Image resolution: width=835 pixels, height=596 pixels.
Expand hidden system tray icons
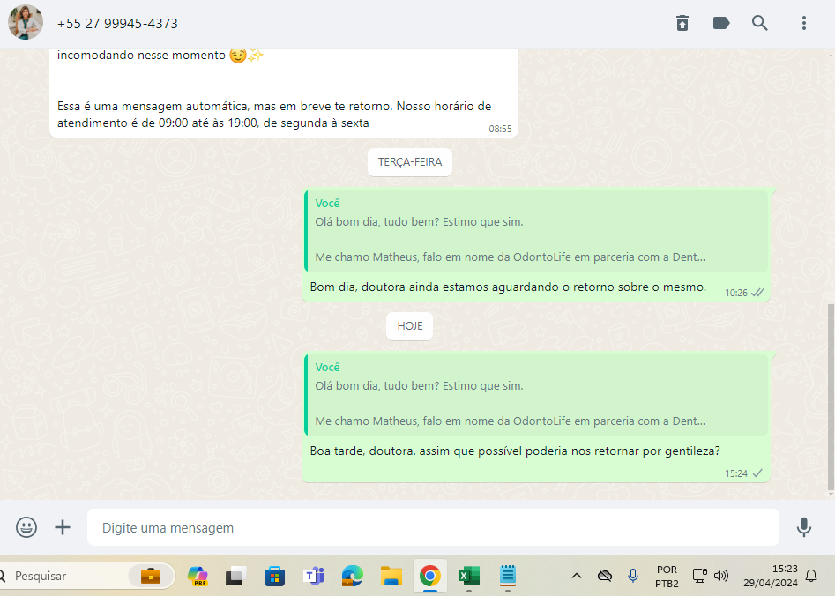tap(576, 576)
